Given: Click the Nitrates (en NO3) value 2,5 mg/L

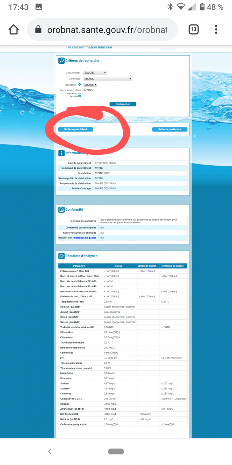Looking at the screenshot, I should click(109, 419).
